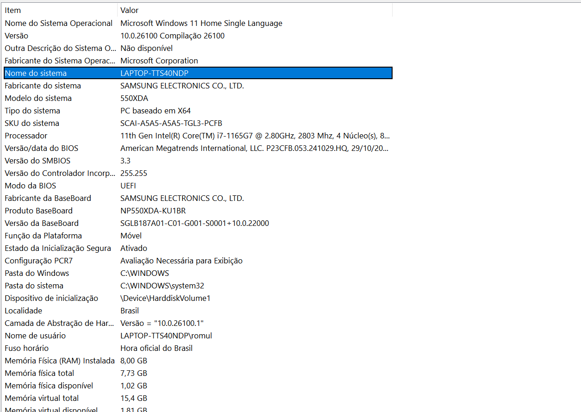Select the "Função da Plataforma" row
The height and width of the screenshot is (412, 581).
point(198,236)
